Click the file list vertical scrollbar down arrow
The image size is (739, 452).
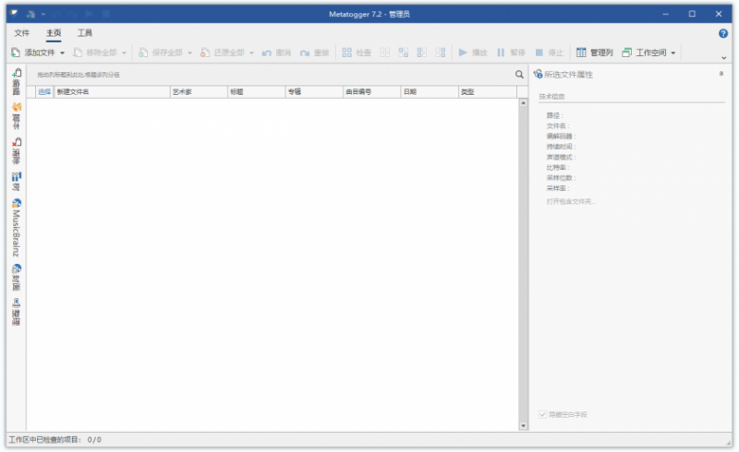pyautogui.click(x=523, y=425)
